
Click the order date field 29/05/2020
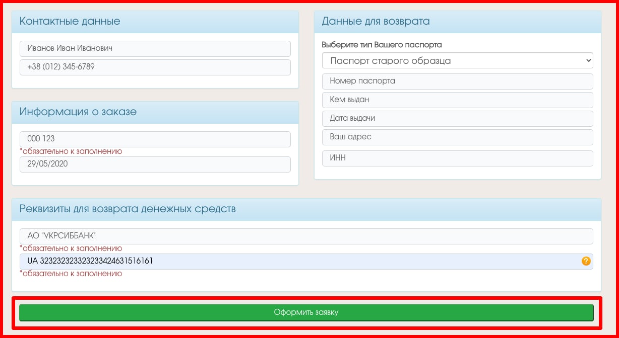point(155,164)
